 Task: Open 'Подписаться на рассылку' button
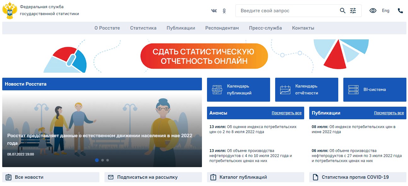point(153,177)
